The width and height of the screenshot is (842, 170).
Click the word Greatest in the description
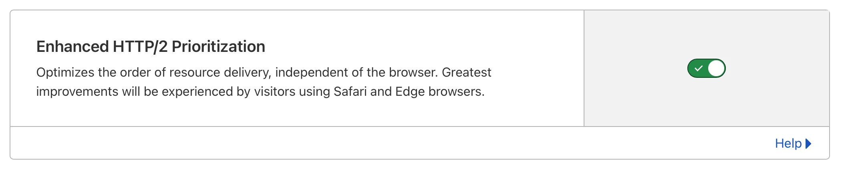(x=466, y=73)
